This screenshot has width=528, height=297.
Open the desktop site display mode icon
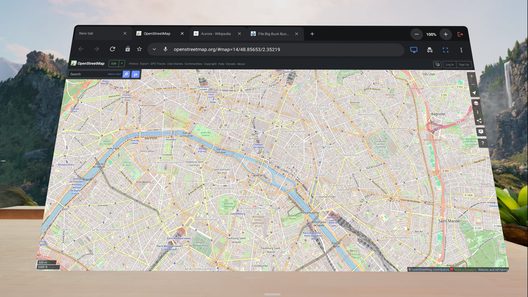pos(414,50)
